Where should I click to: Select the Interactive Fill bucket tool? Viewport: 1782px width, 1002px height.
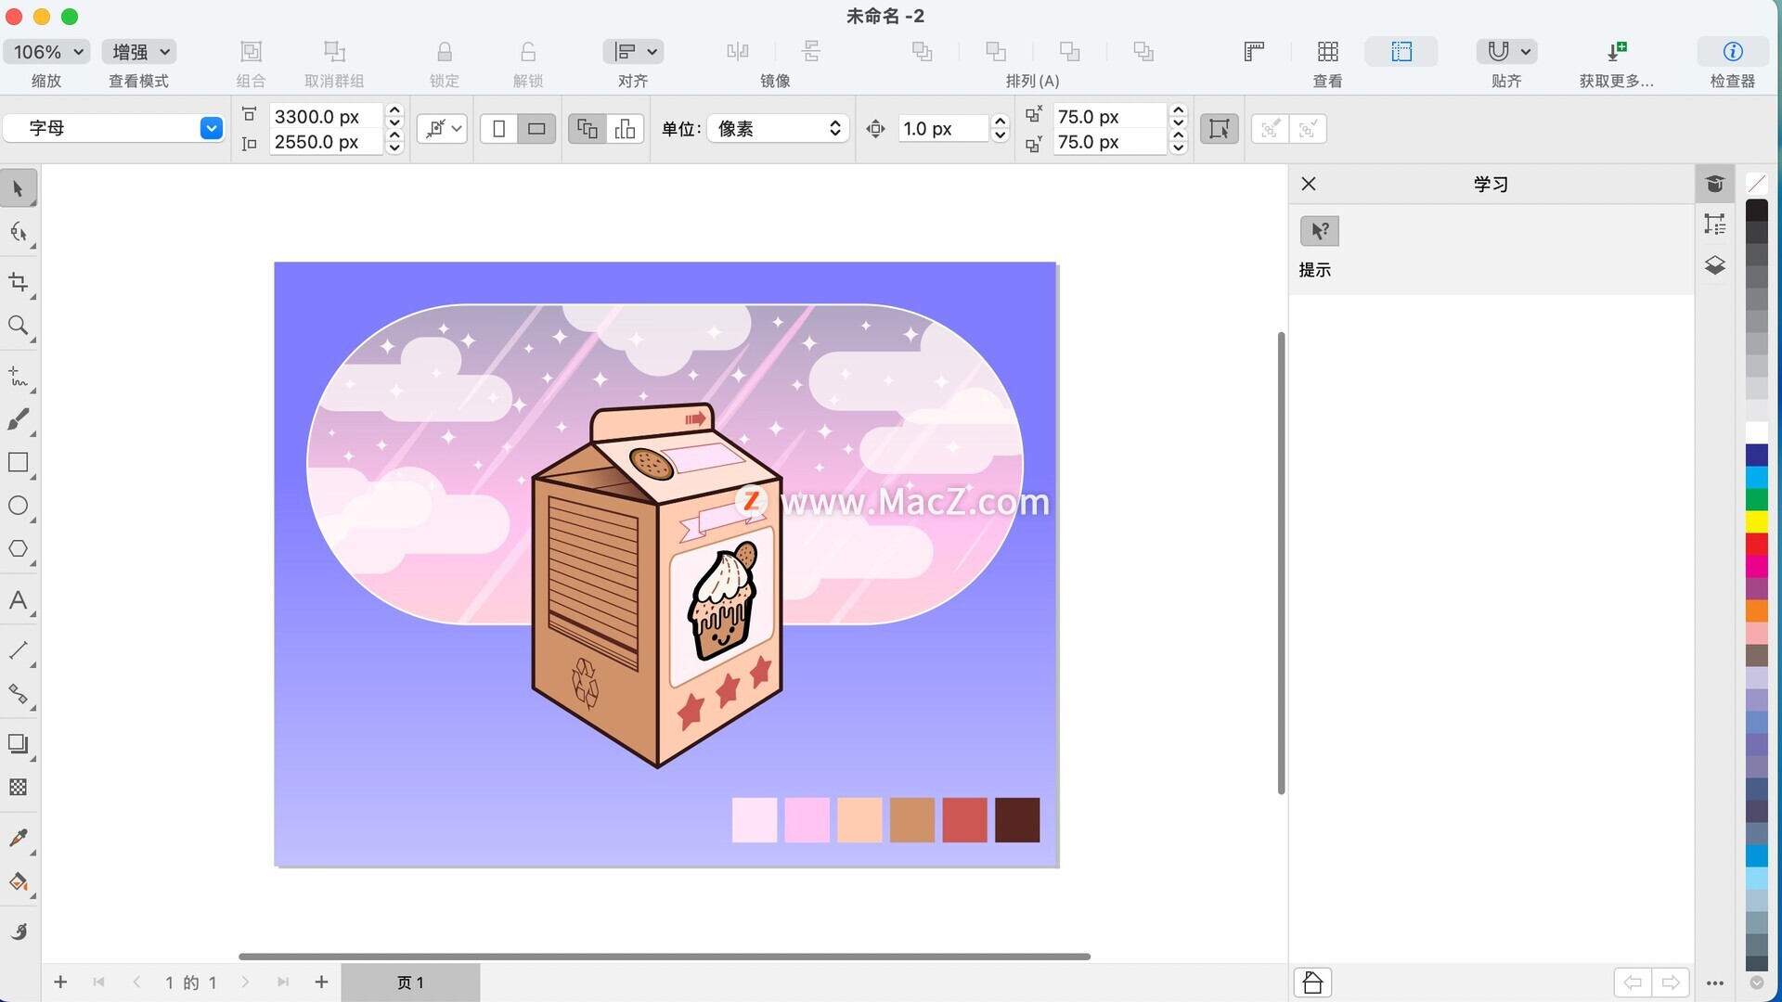tap(18, 881)
